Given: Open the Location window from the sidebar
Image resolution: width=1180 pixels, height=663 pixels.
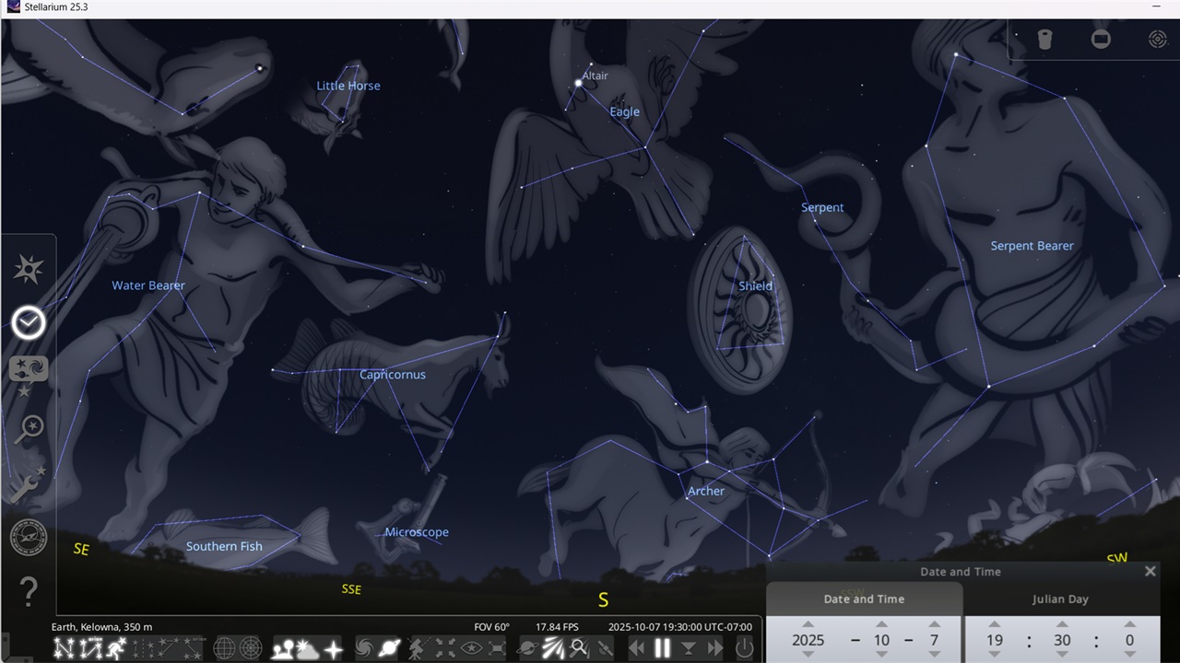Looking at the screenshot, I should click(29, 269).
